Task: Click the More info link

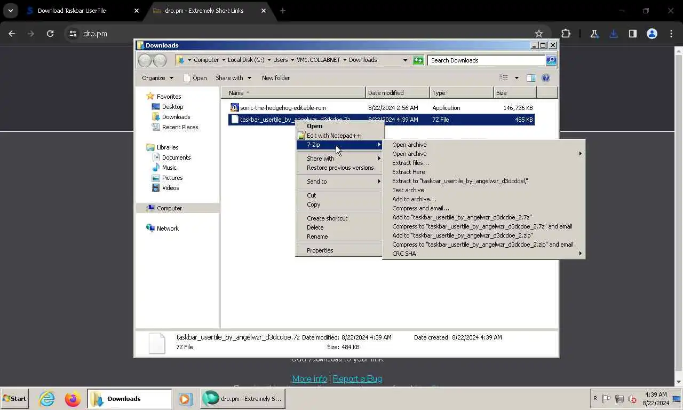Action: coord(309,379)
